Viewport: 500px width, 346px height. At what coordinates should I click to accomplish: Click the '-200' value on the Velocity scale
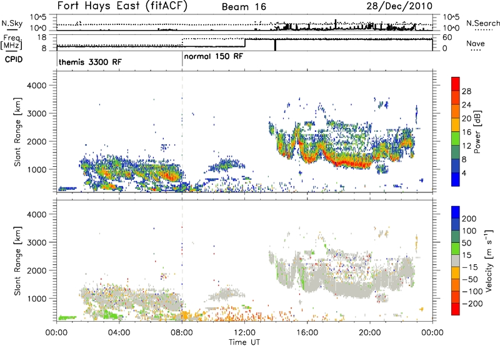tap(473, 304)
